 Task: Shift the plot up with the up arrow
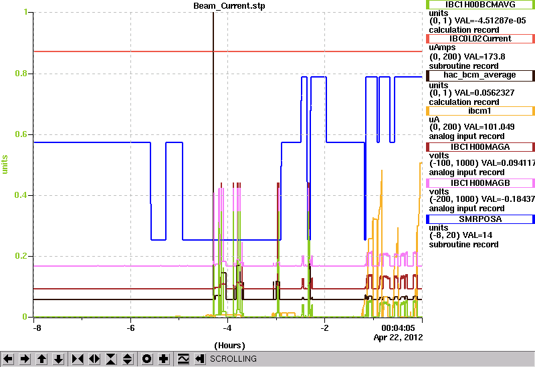click(42, 359)
